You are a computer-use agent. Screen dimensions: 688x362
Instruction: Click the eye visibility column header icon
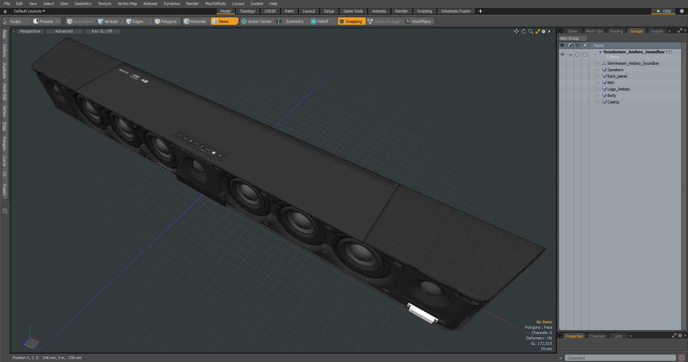pyautogui.click(x=562, y=45)
